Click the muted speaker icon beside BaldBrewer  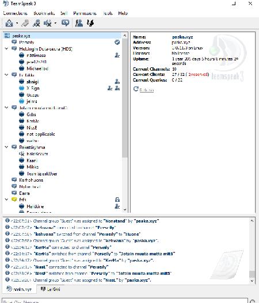pos(22,154)
